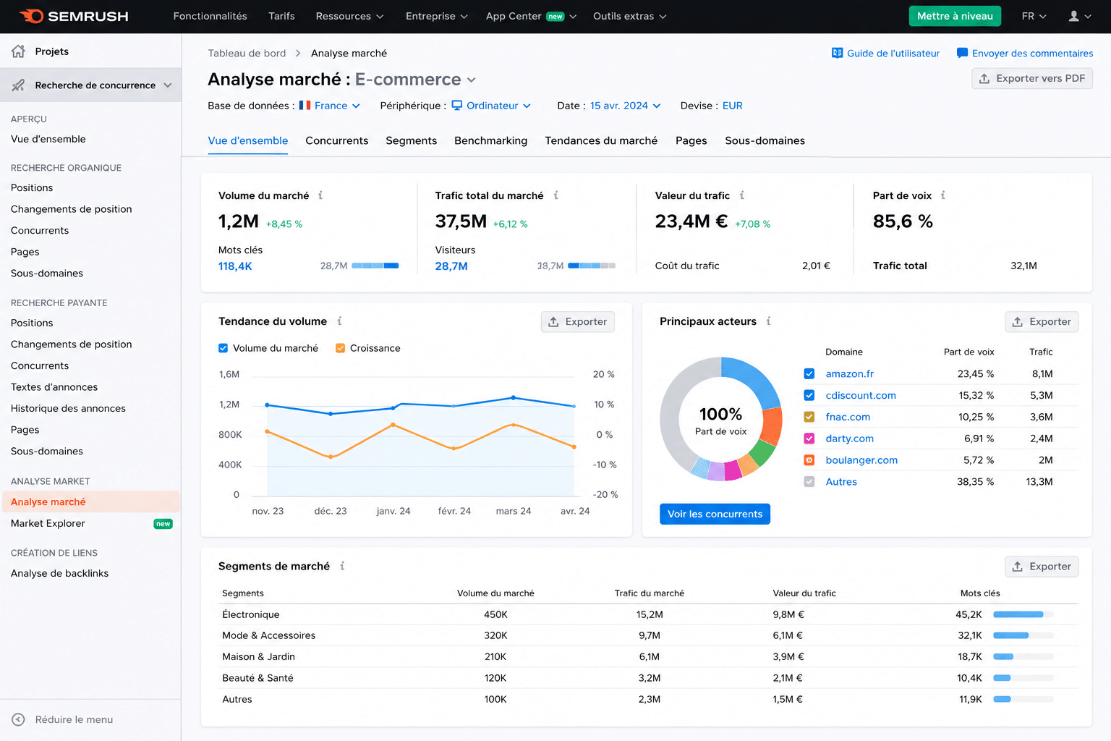Click the new badge beside Market Explorer
The image size is (1111, 741).
(x=163, y=524)
